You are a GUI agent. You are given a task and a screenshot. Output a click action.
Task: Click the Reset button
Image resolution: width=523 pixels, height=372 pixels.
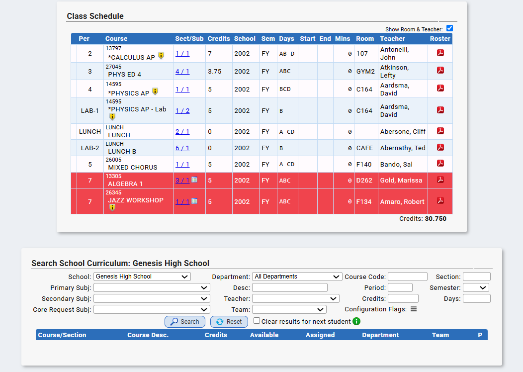click(229, 322)
